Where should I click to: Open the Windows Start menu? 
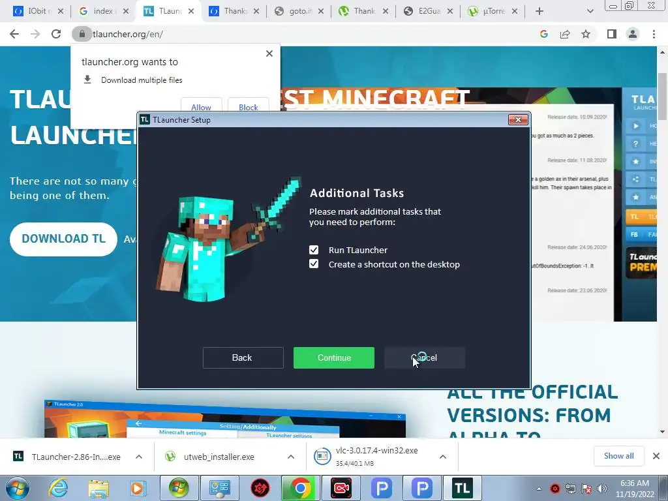point(17,488)
